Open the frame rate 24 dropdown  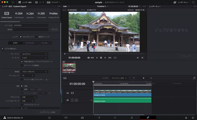pyautogui.click(x=28, y=76)
